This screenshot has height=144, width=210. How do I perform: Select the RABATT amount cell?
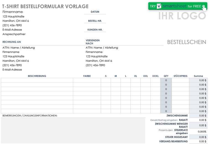[x=198, y=120]
